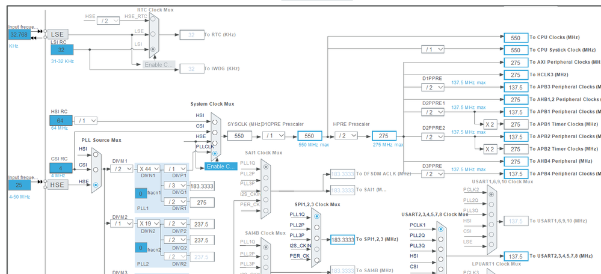Select HSE in the System Clock Mux
The image size is (601, 274).
coord(215,142)
